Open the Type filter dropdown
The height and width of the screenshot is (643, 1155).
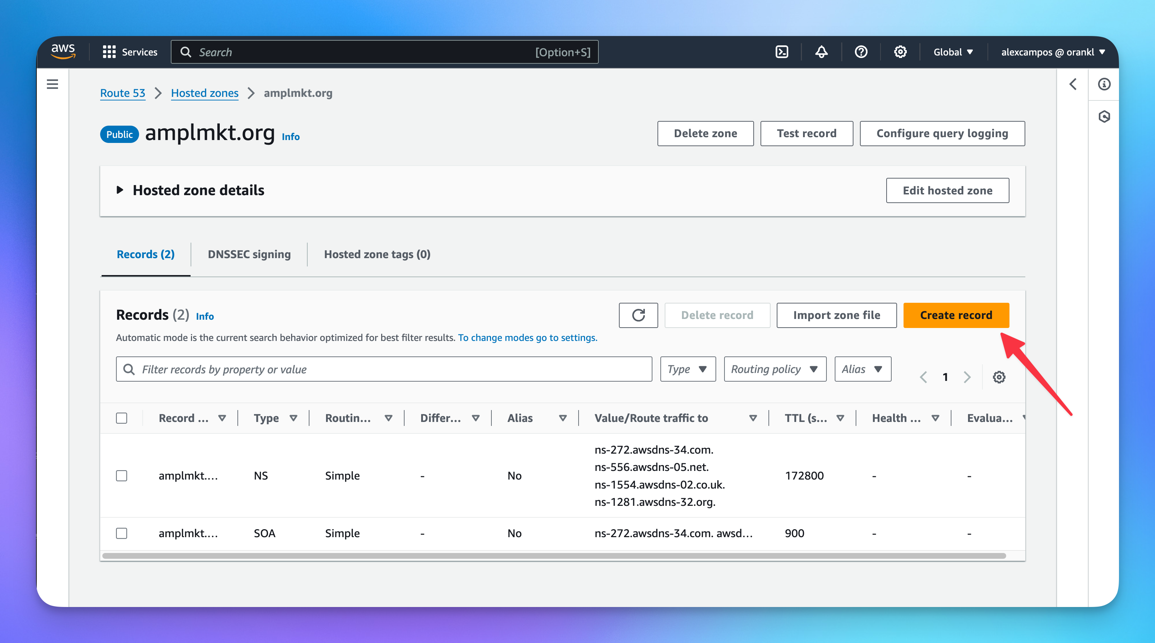687,369
